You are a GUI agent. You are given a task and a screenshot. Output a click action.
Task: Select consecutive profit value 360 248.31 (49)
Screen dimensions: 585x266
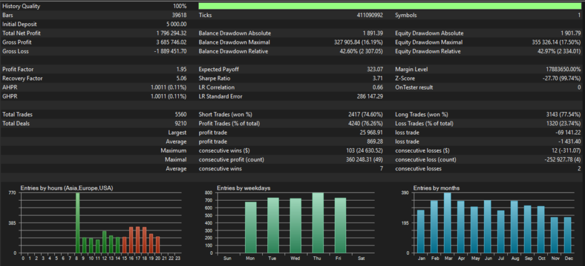point(364,159)
